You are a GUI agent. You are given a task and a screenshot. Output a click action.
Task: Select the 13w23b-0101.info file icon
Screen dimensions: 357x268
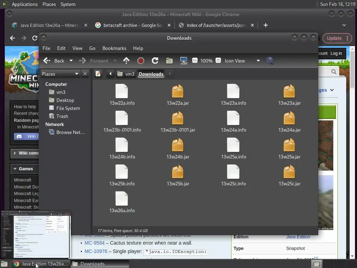click(x=122, y=118)
